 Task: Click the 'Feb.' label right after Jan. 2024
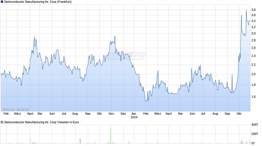point(146,114)
